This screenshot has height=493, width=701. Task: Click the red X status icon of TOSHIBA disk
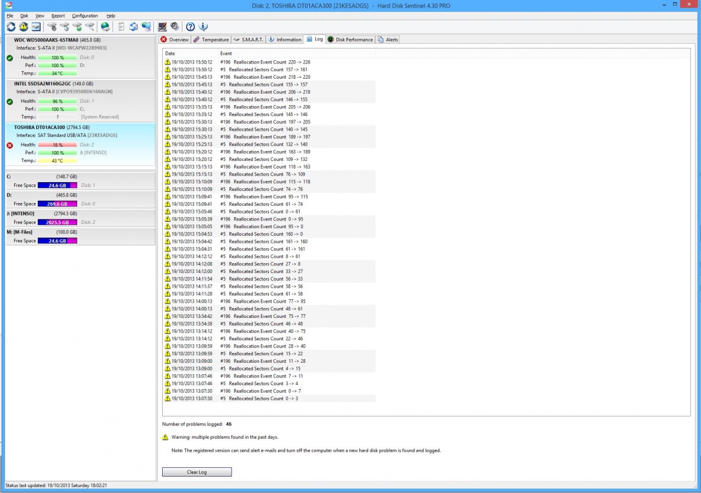coord(10,145)
